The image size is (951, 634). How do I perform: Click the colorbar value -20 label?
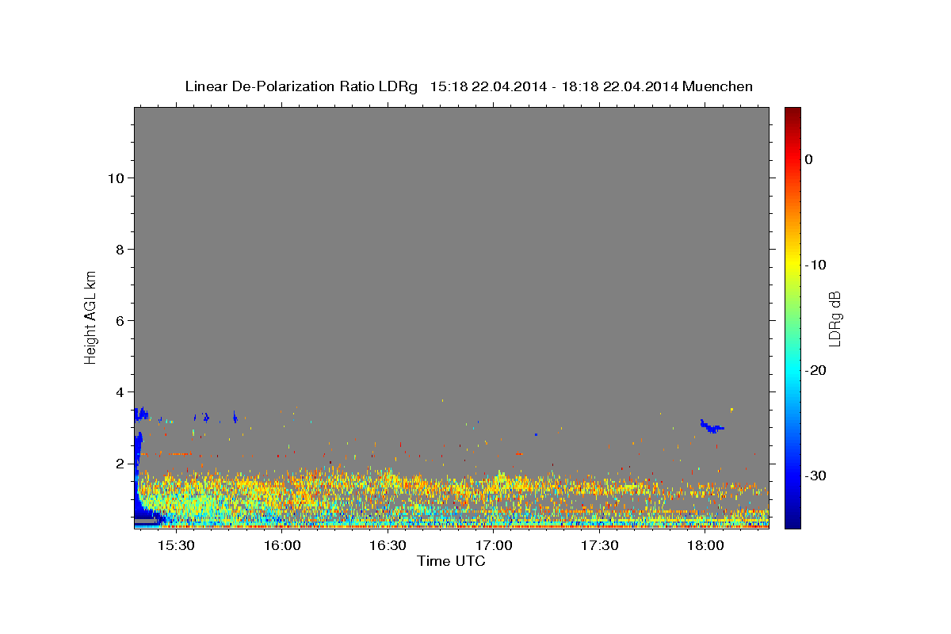(816, 370)
